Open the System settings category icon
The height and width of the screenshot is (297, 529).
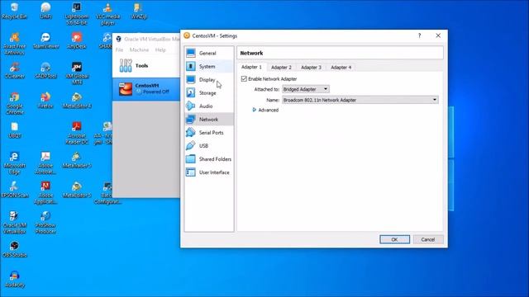pos(191,66)
